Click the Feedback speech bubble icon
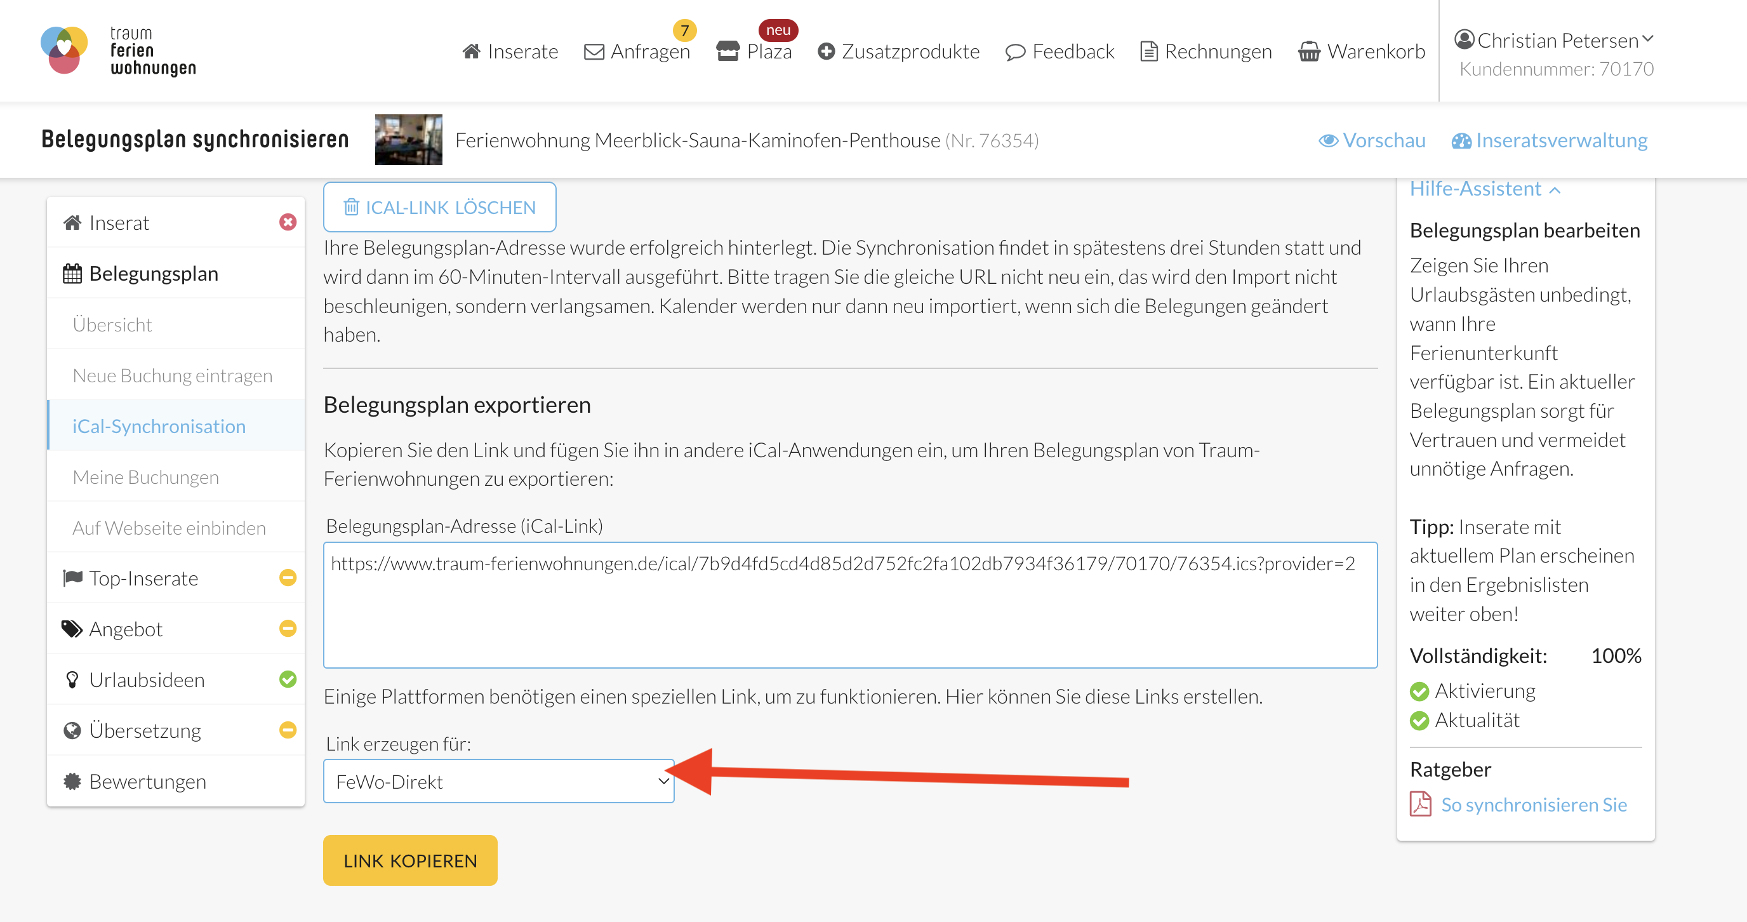Image resolution: width=1747 pixels, height=922 pixels. click(x=1015, y=52)
